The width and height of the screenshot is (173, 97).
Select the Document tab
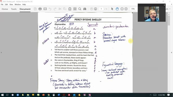tap(25, 9)
